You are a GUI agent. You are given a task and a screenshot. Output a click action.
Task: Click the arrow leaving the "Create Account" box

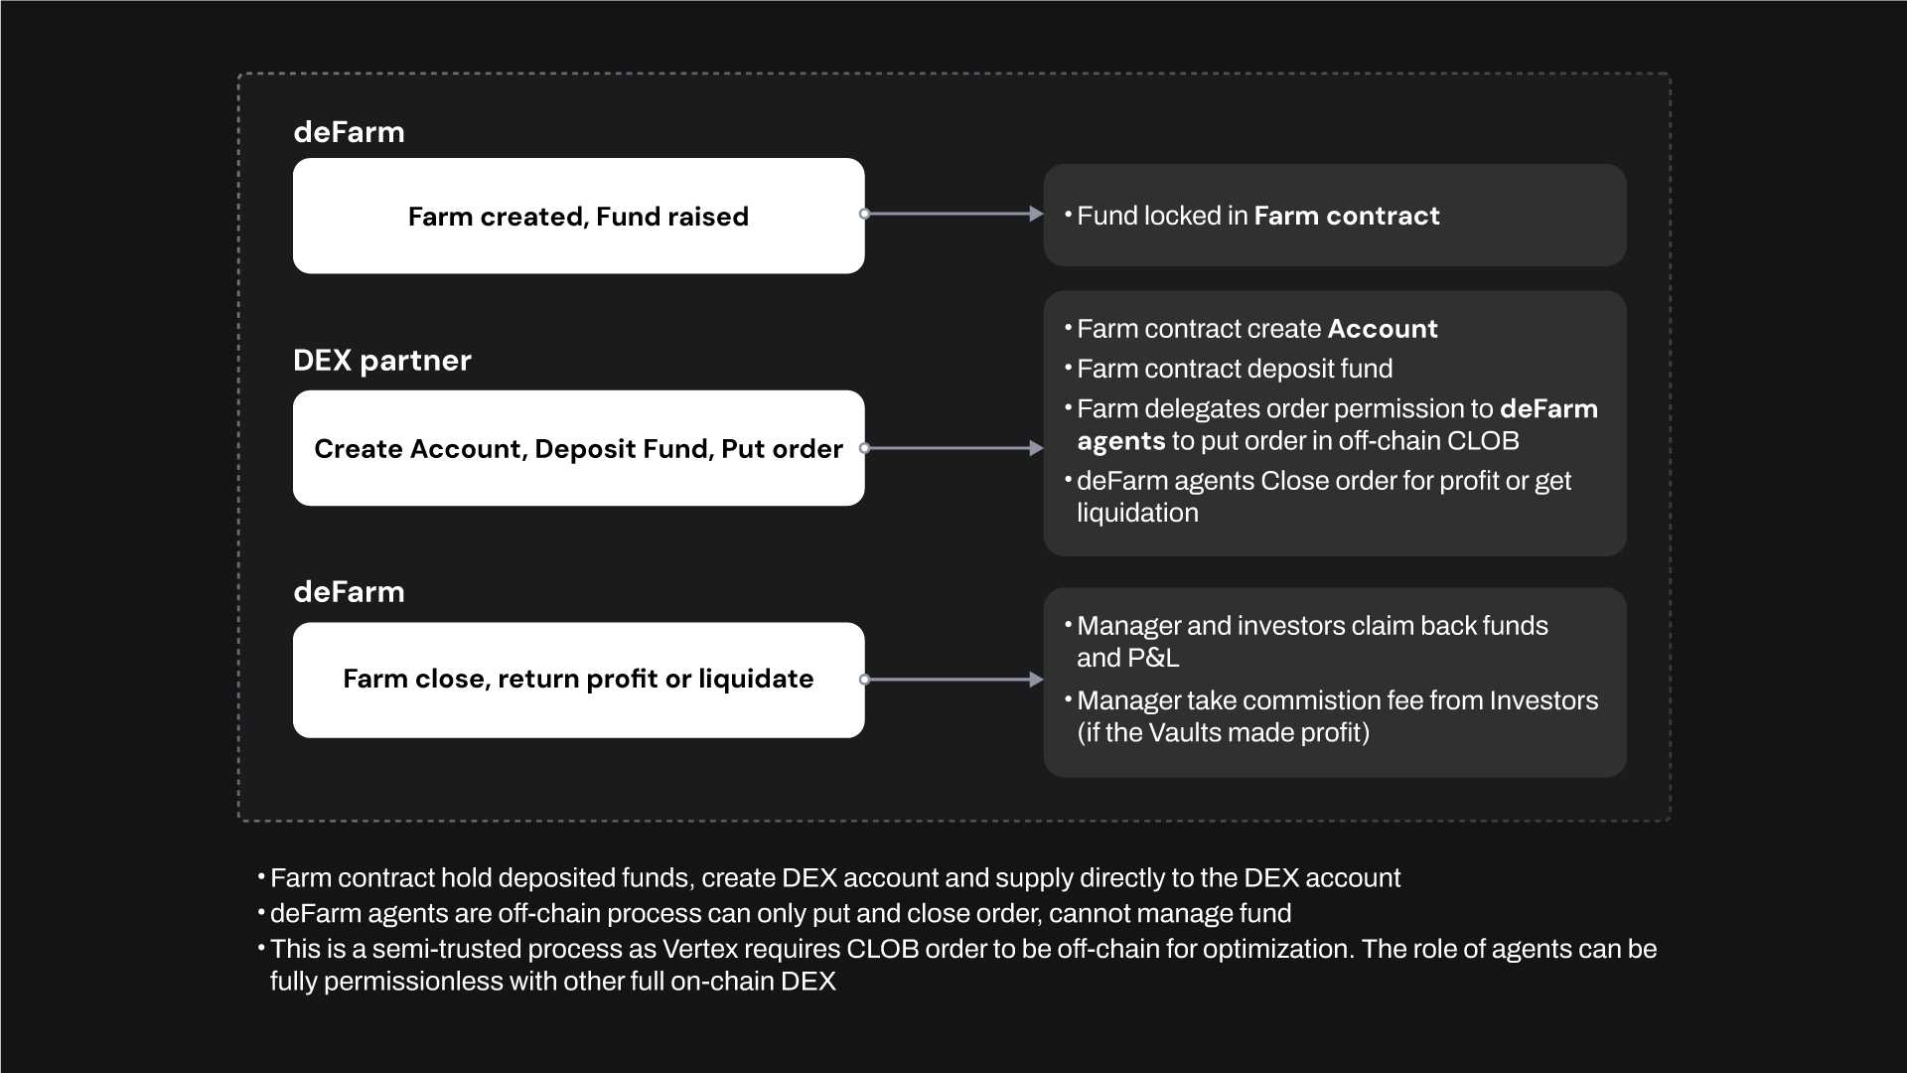tap(953, 448)
